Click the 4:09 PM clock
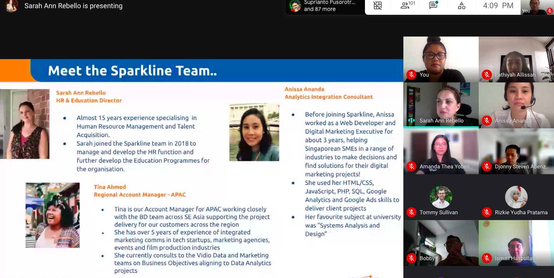 [x=498, y=5]
